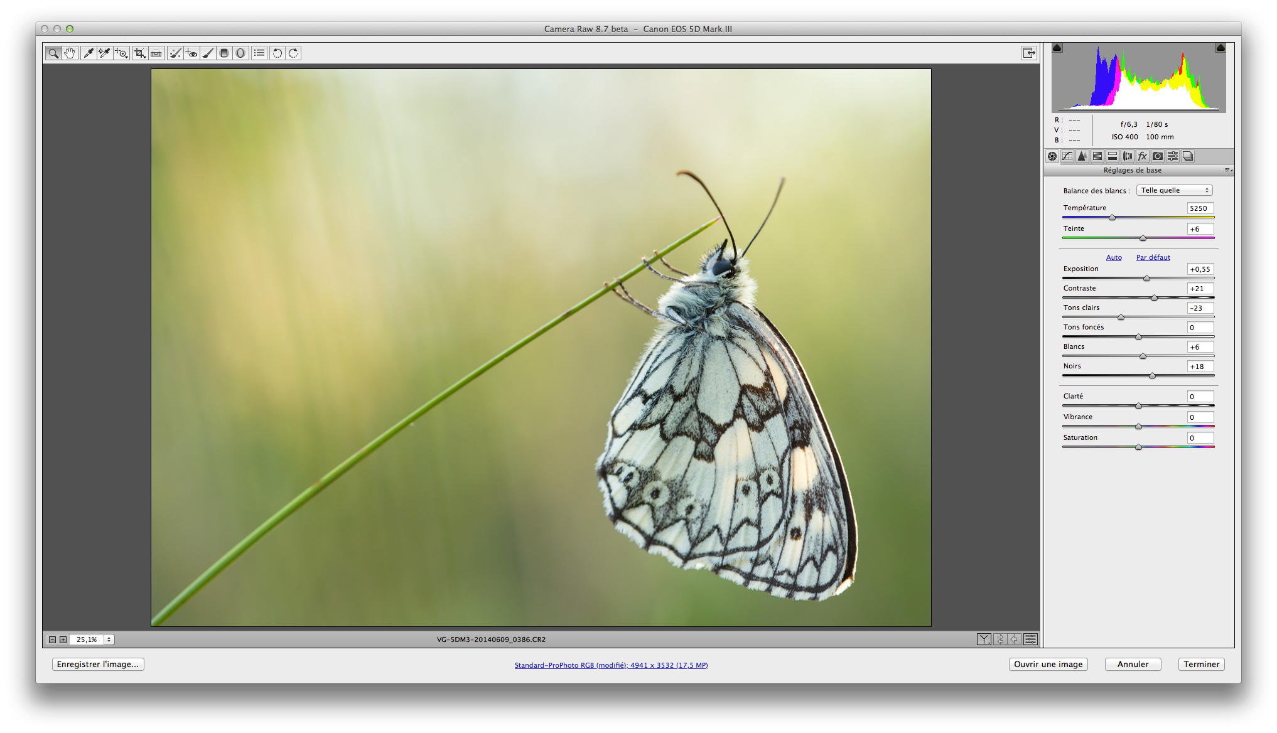Viewport: 1277px width, 733px height.
Task: Click the Température slider handle
Action: (x=1113, y=218)
